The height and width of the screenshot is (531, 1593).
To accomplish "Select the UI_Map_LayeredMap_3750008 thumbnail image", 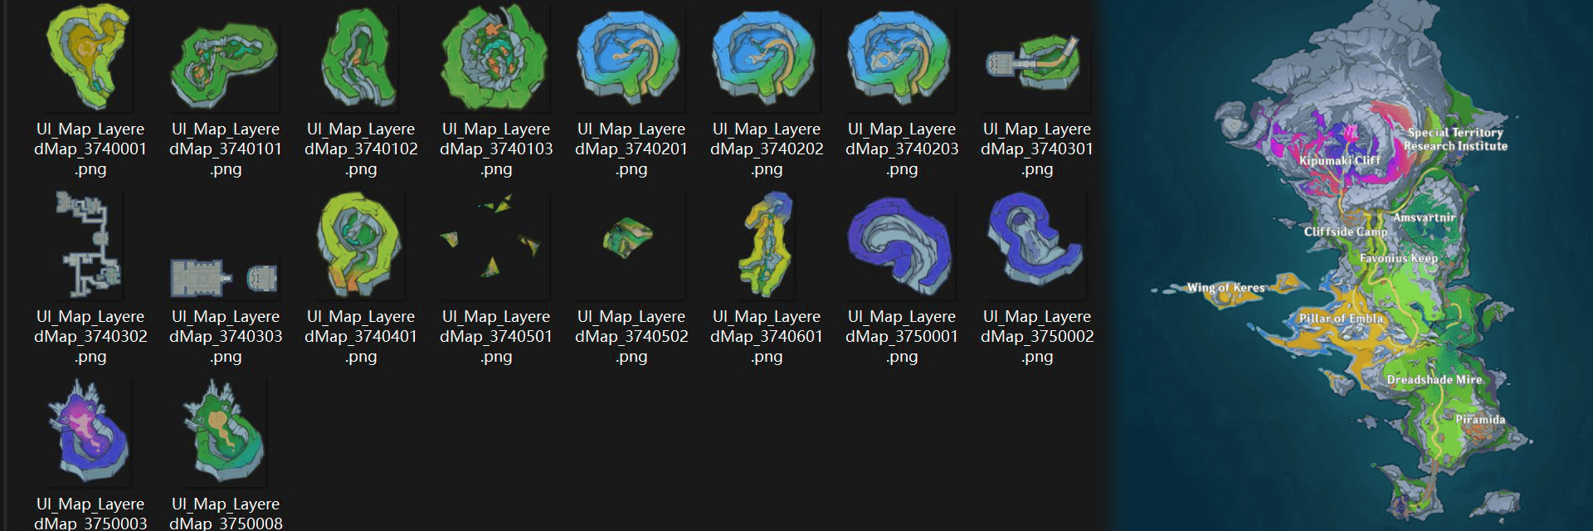I will click(x=226, y=433).
